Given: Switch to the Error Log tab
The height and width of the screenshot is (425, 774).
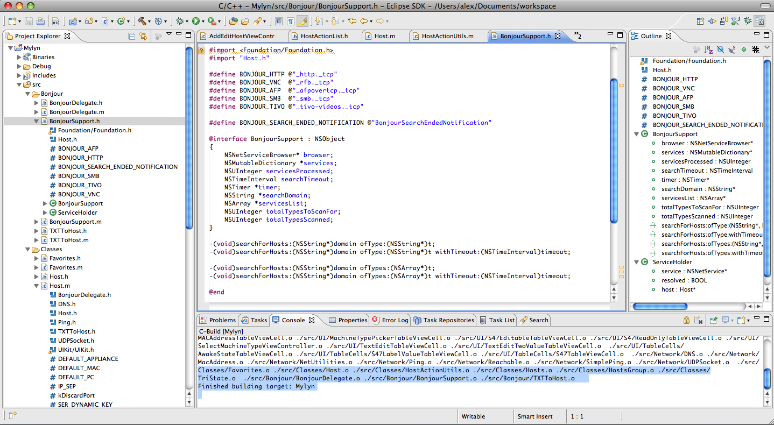Looking at the screenshot, I should pyautogui.click(x=390, y=320).
